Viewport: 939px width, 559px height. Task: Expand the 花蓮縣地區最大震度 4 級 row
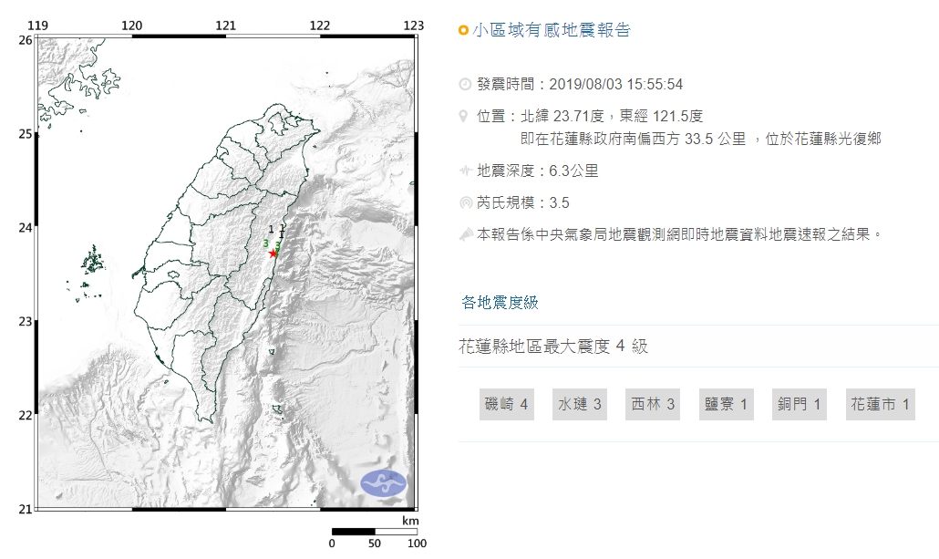(x=553, y=347)
